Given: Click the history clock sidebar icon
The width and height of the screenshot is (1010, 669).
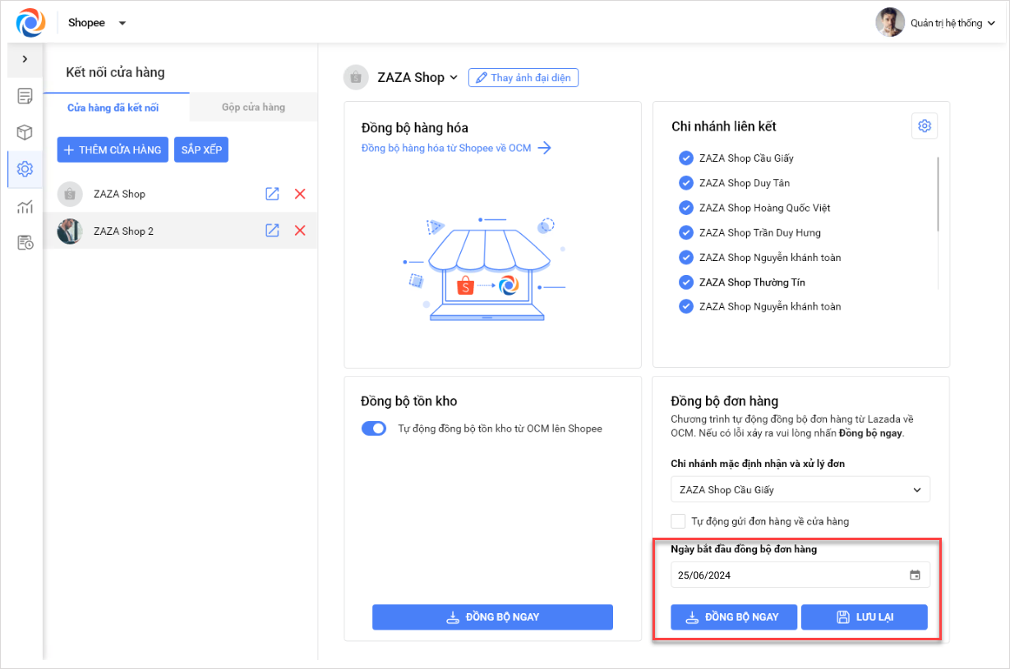Looking at the screenshot, I should pos(25,242).
